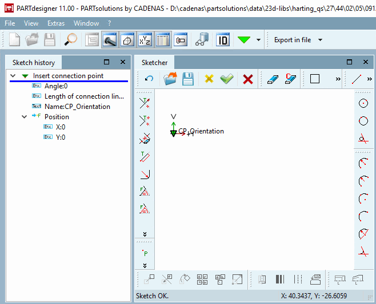
Task: Toggle the table window button
Action: click(x=163, y=39)
